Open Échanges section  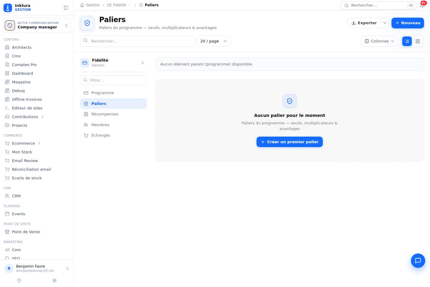[113, 135]
